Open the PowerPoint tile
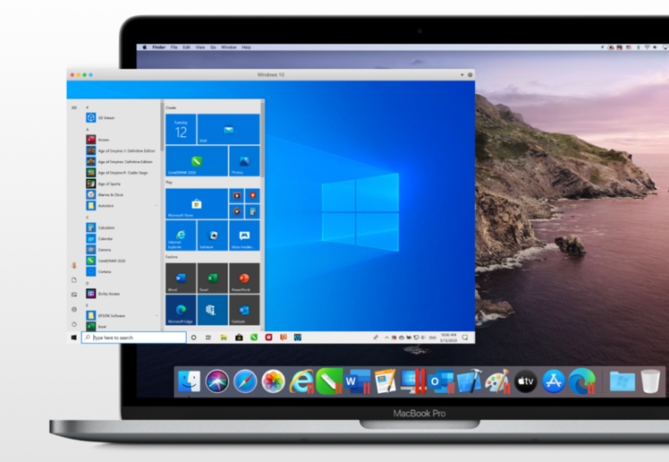 click(x=244, y=278)
